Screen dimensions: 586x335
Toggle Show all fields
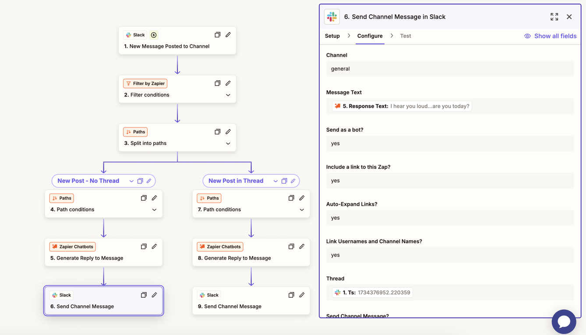[550, 36]
